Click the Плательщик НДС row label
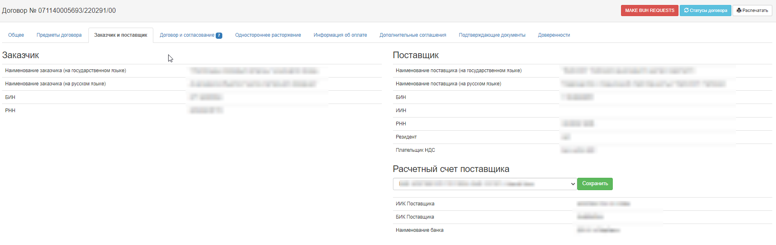776x245 pixels. pos(415,150)
